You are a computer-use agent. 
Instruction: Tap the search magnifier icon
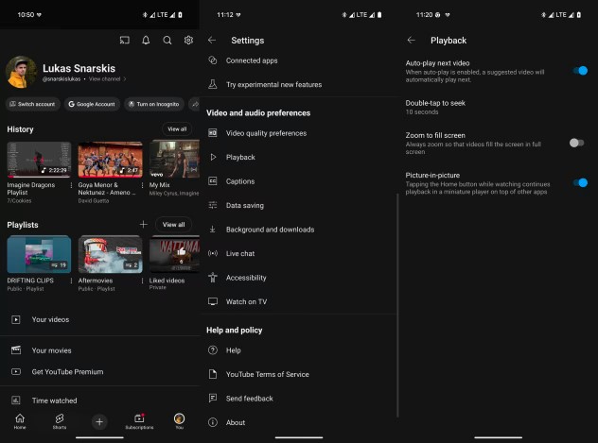(167, 40)
